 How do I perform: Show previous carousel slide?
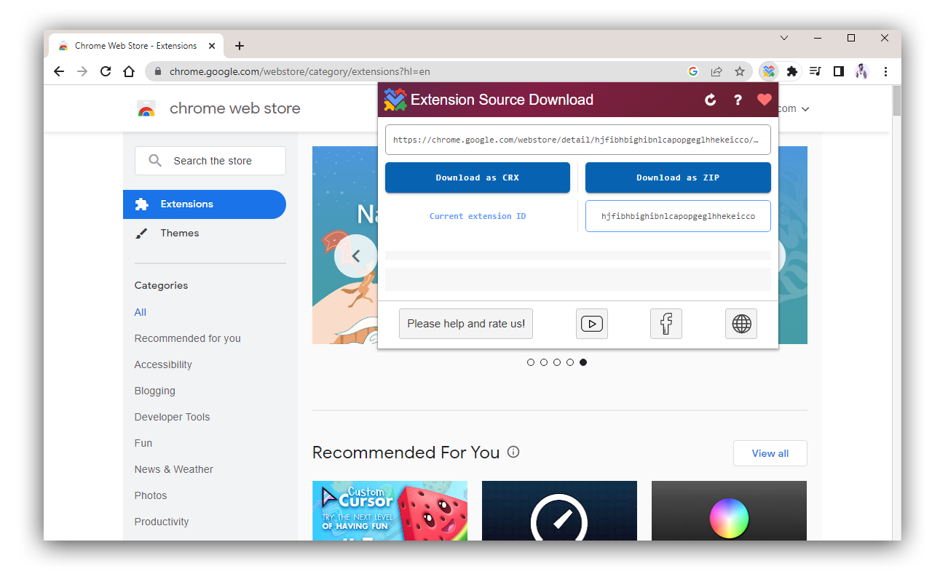pos(356,256)
